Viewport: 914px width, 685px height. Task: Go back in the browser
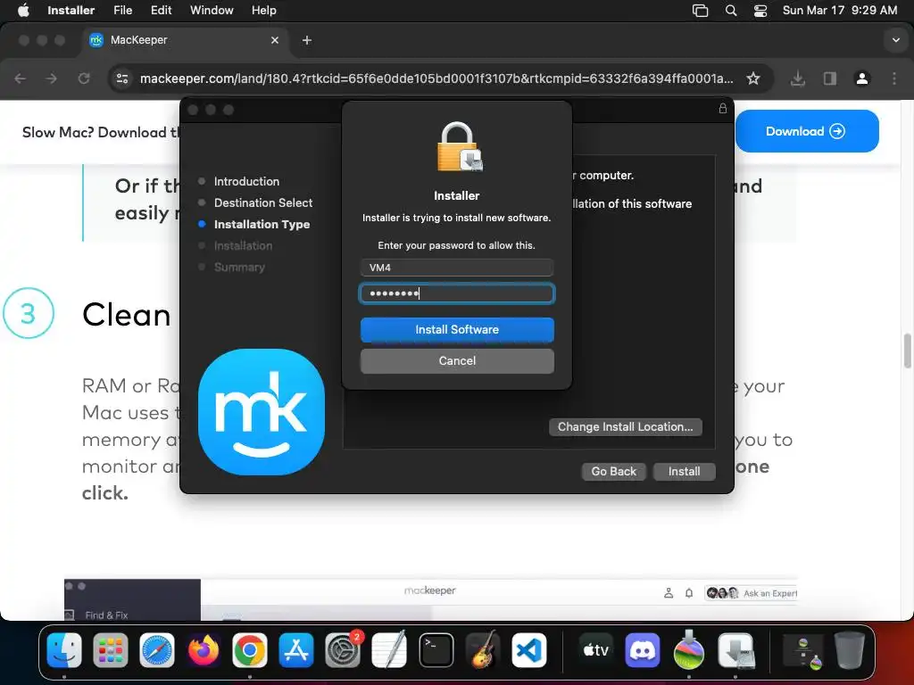(x=21, y=78)
